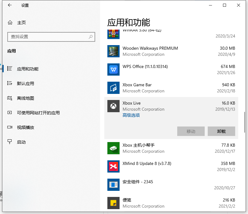The image size is (248, 214).
Task: Open 高级选项 for Xbox Live
Action: (131, 115)
